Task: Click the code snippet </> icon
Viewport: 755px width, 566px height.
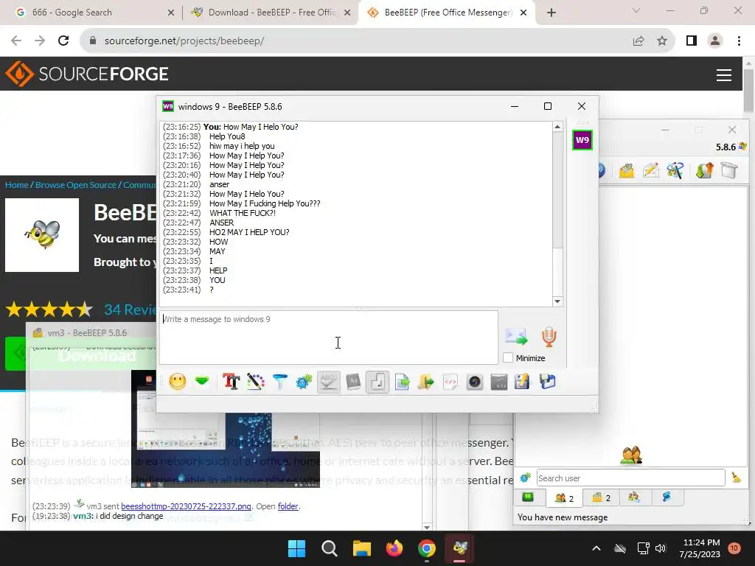Action: 450,382
